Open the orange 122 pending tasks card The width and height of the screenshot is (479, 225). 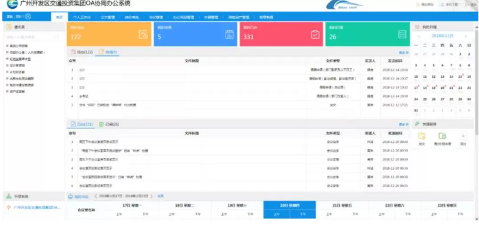(x=109, y=34)
